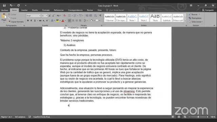217x122 pixels.
Task: Open the Aa change case dropdown
Action: (59, 16)
